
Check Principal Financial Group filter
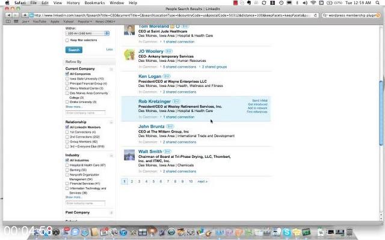point(67,83)
